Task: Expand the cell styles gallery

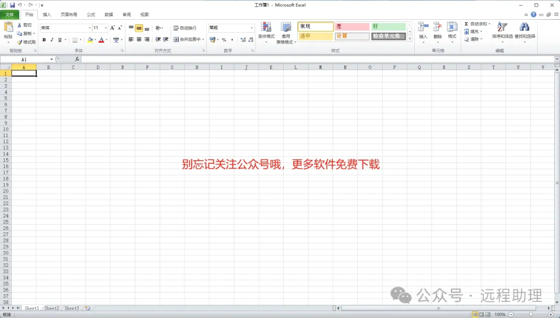Action: point(410,38)
